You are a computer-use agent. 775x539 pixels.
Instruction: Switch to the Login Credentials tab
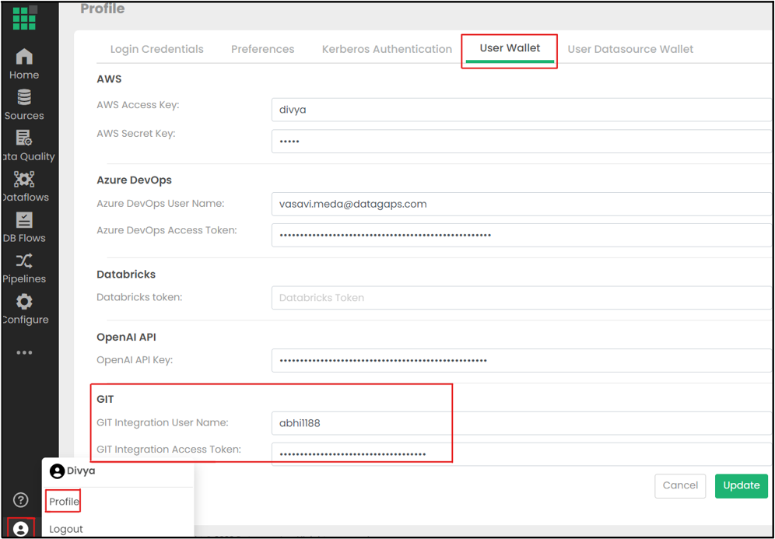pos(156,49)
